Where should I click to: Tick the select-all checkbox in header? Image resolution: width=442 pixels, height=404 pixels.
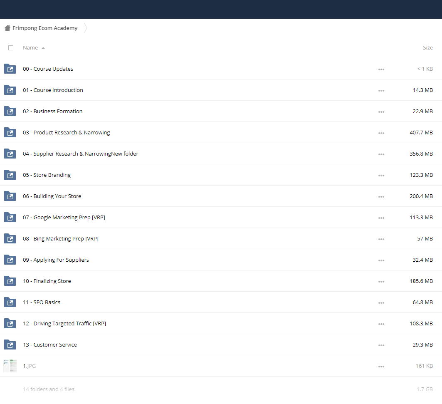click(11, 48)
